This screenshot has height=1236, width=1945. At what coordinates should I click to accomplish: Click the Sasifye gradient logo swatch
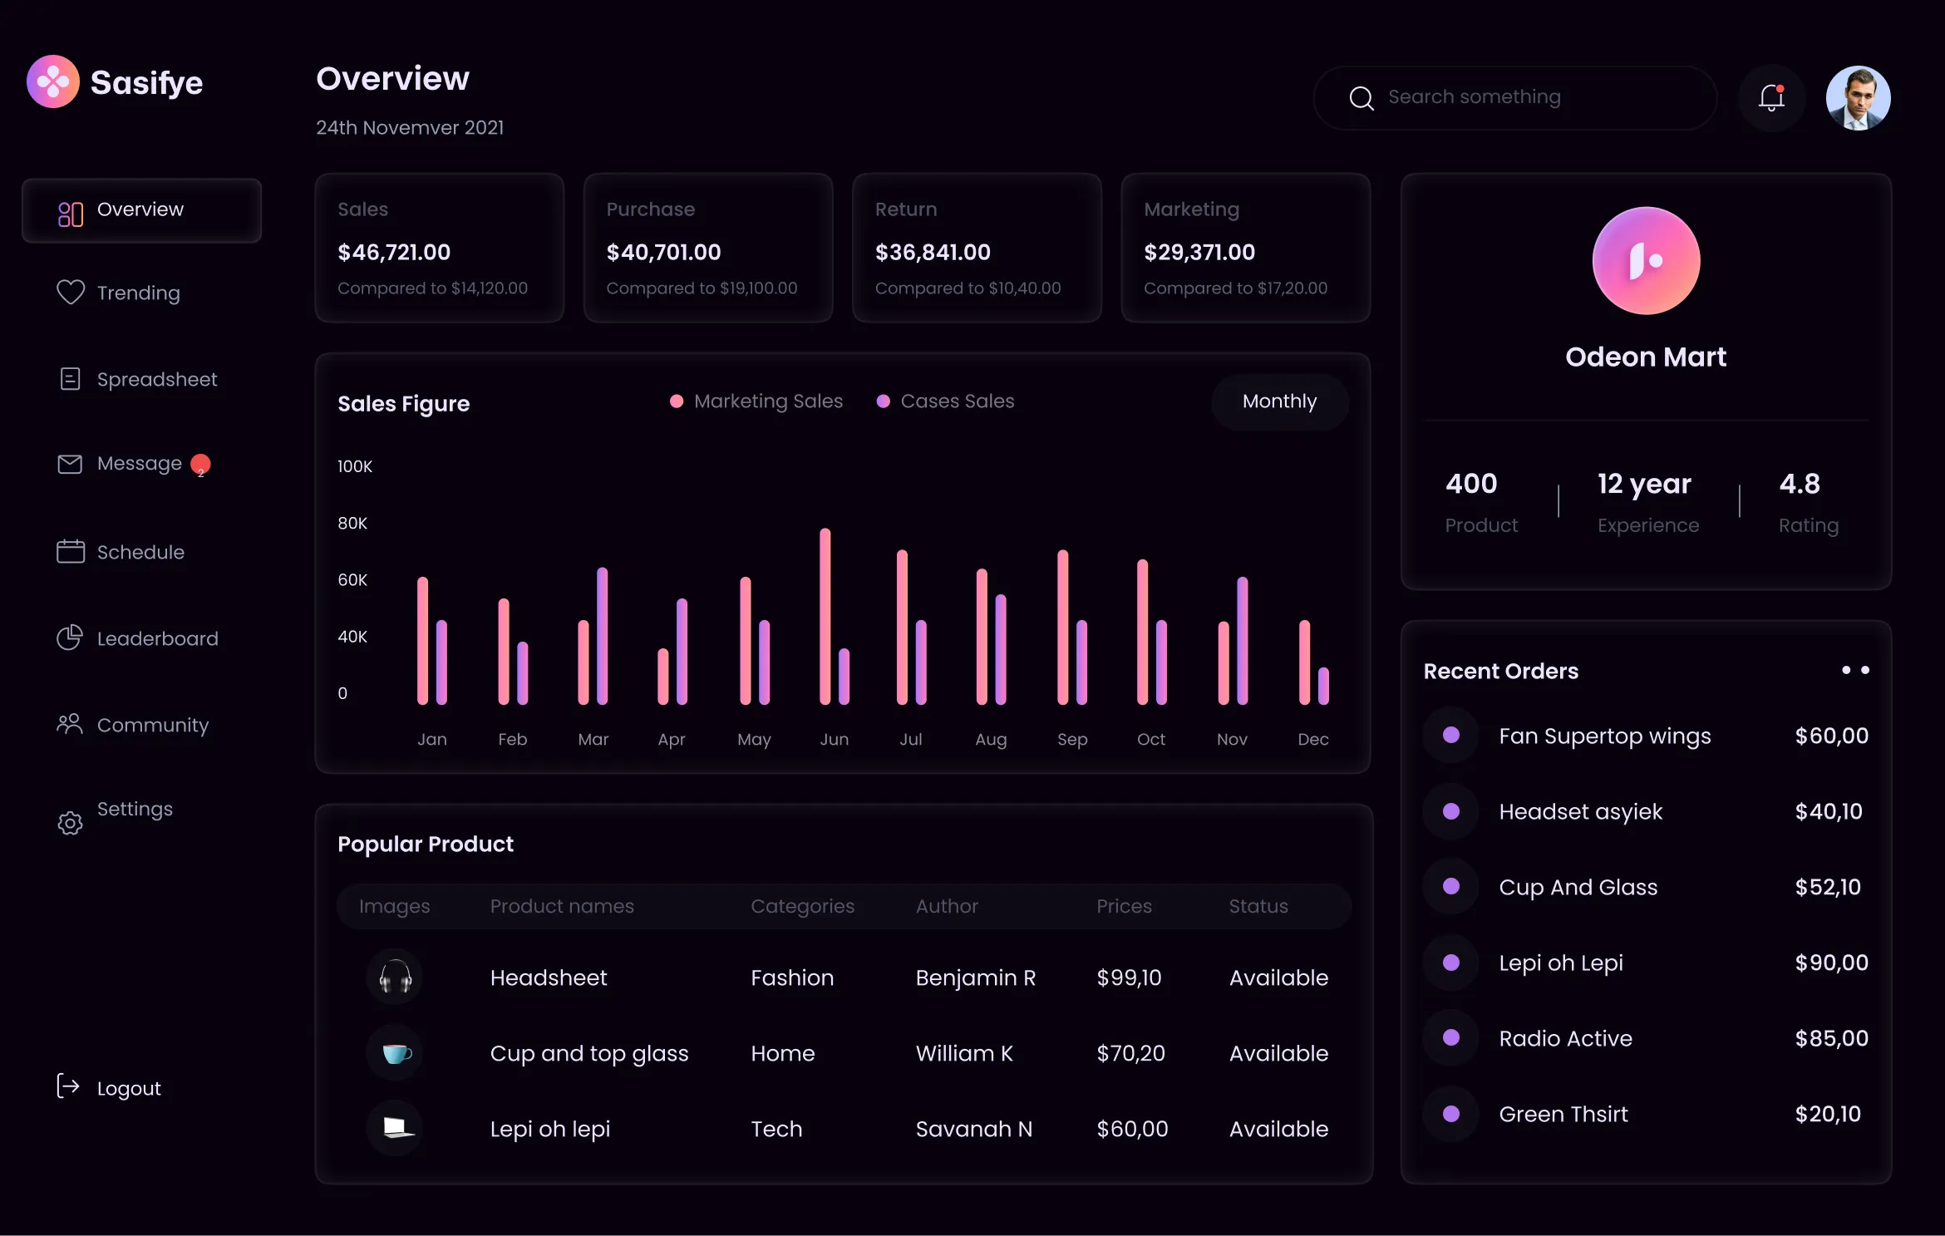[x=52, y=81]
